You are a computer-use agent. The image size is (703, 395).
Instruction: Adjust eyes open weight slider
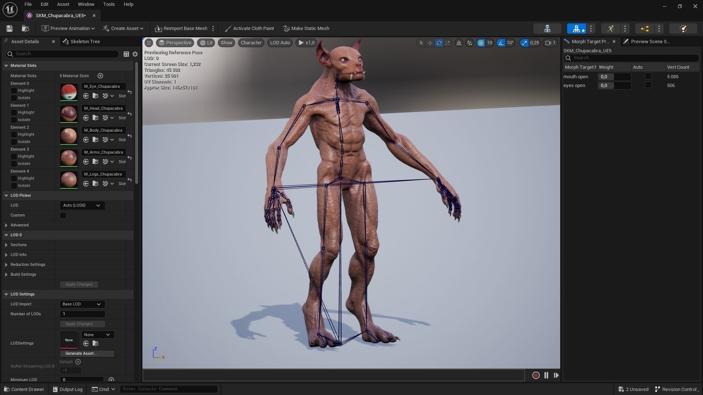pyautogui.click(x=614, y=86)
